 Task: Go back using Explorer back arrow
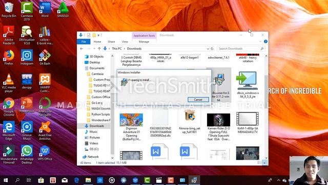coord(82,49)
